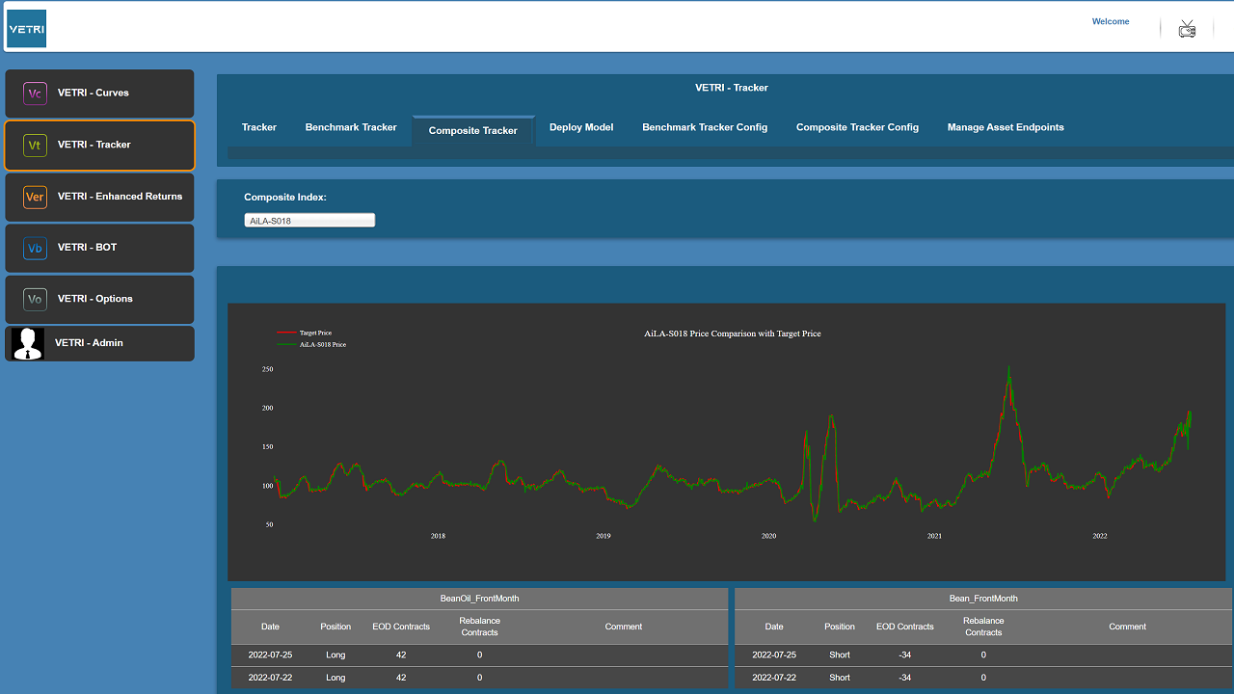Viewport: 1234px width, 694px height.
Task: Click the BeanOil_FrontMonth table header
Action: 479,599
